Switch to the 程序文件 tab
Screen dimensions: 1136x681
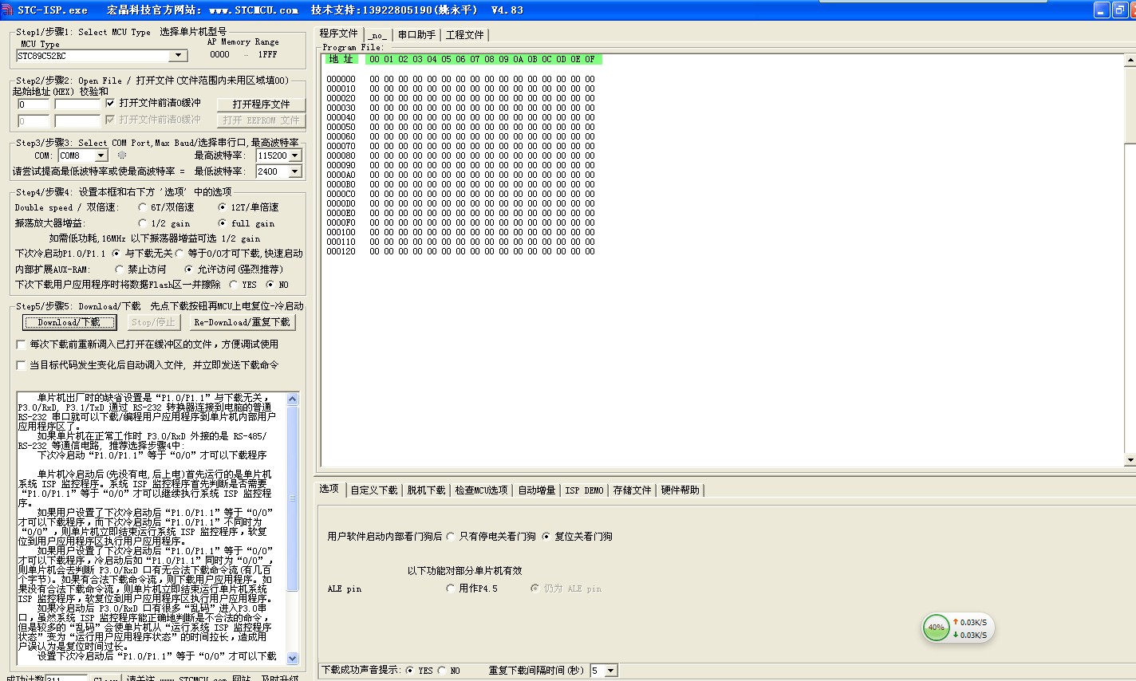[x=339, y=33]
